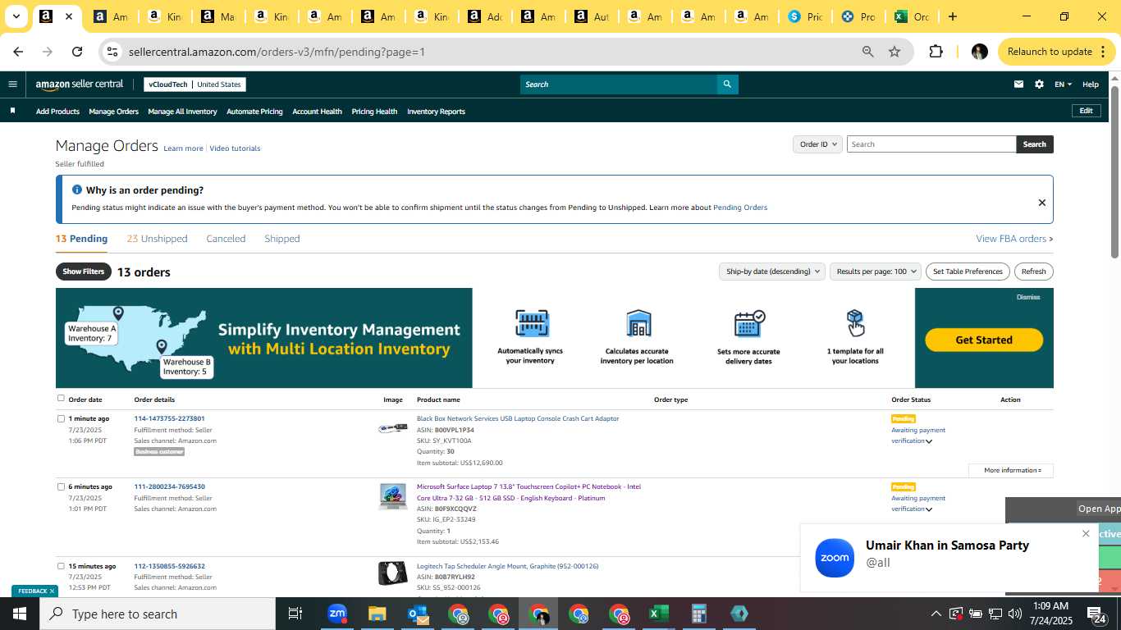The height and width of the screenshot is (630, 1121).
Task: Open the Chrome Extensions puzzle icon
Action: point(936,52)
